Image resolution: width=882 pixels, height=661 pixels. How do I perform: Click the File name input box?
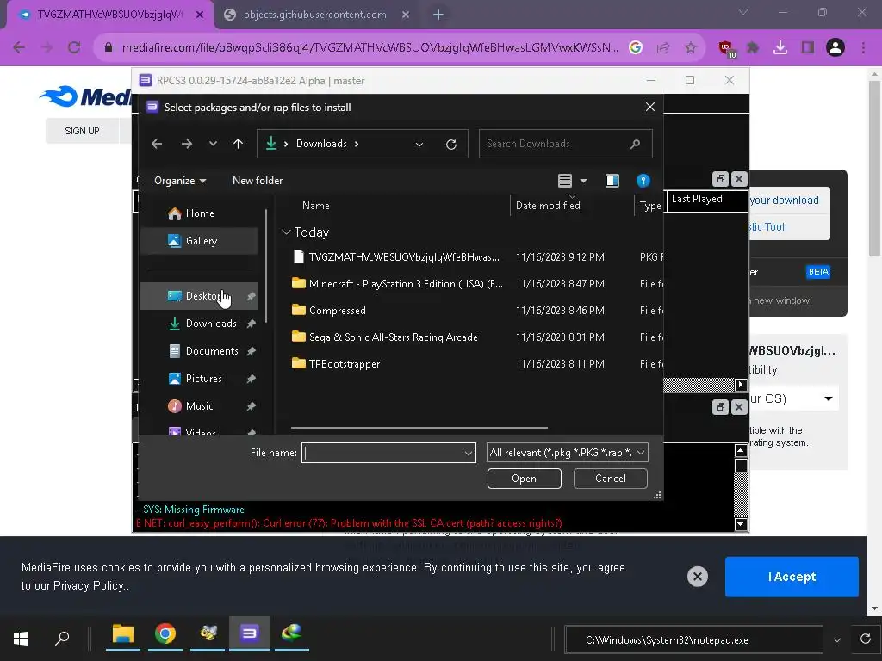[x=382, y=453]
